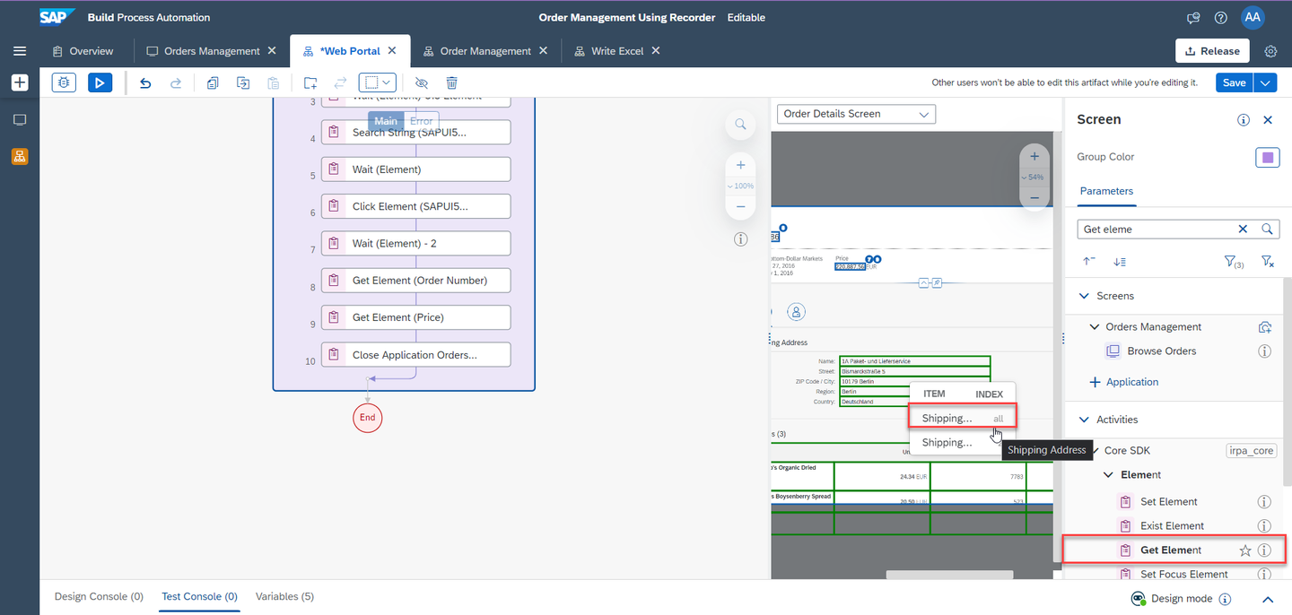1292x615 pixels.
Task: Click the canvas info icon below zoom
Action: pyautogui.click(x=740, y=239)
